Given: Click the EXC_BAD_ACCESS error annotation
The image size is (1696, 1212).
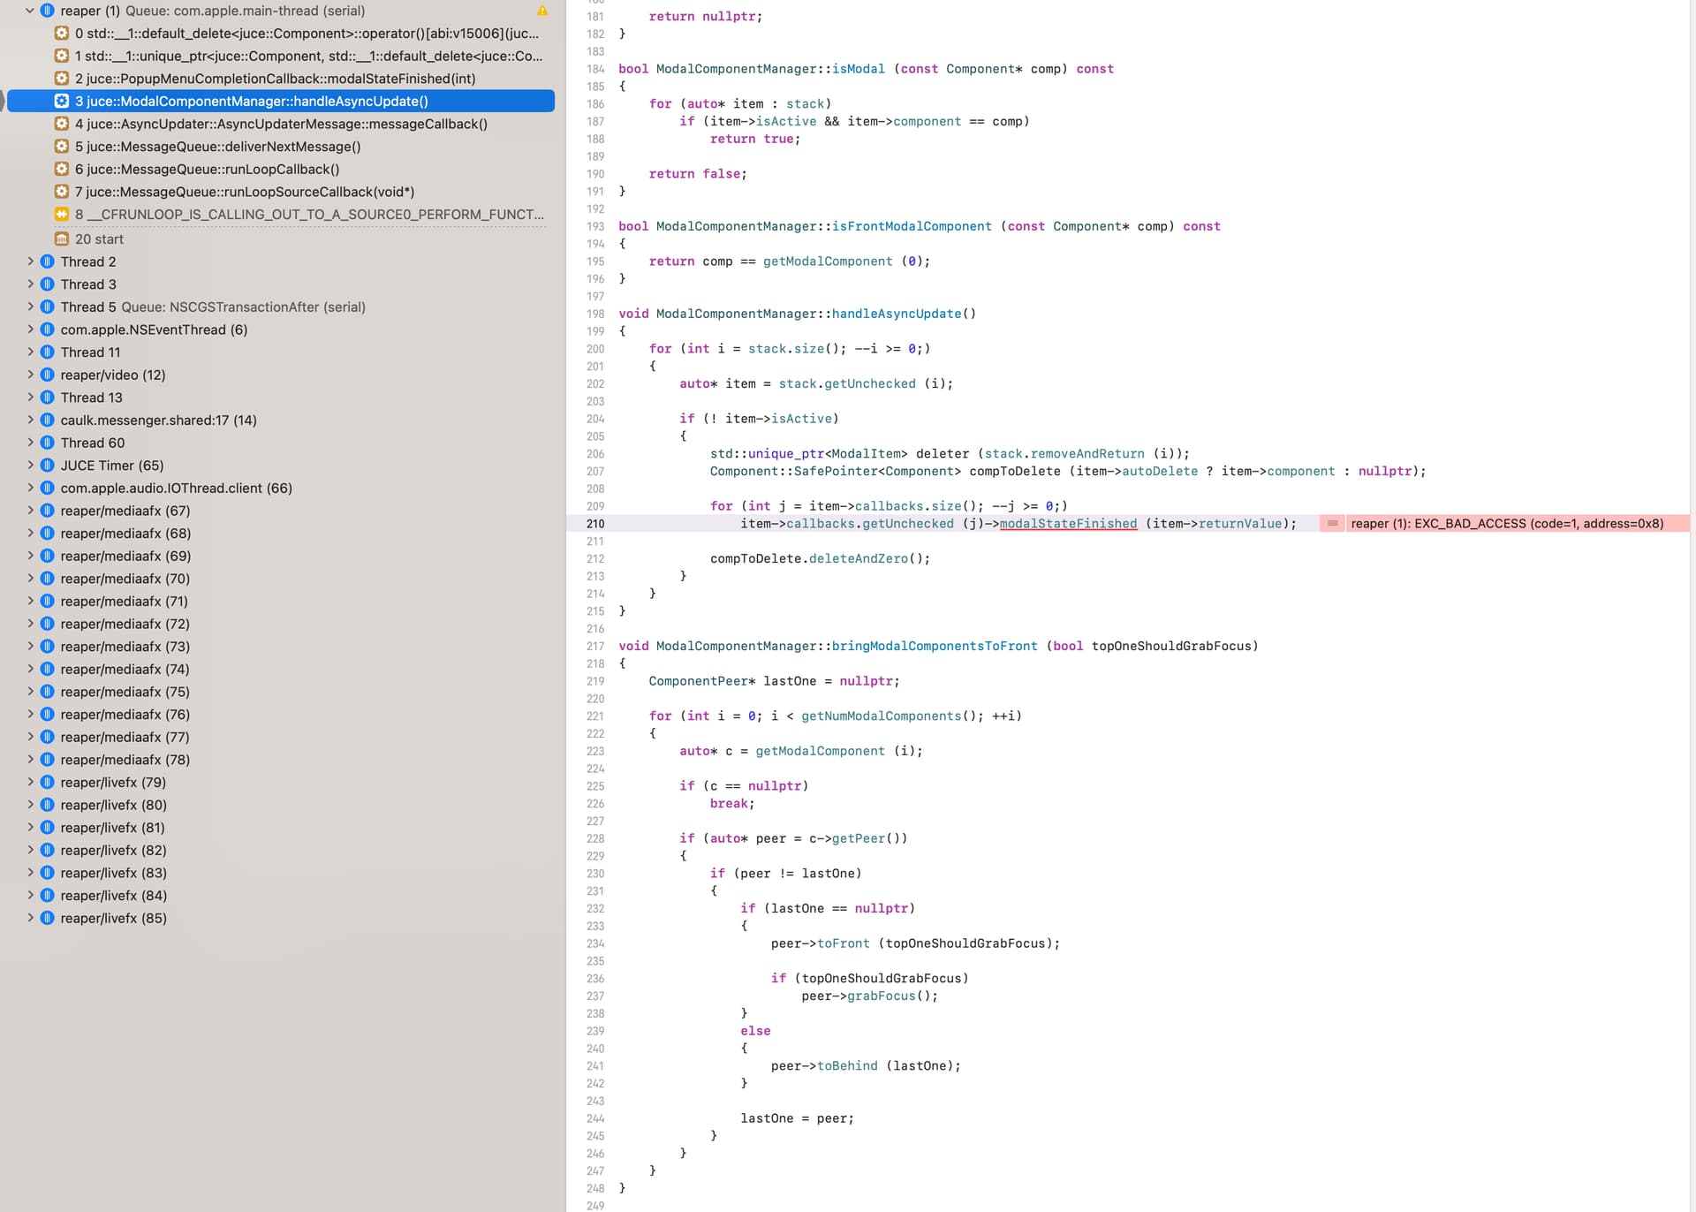Looking at the screenshot, I should pos(1506,524).
